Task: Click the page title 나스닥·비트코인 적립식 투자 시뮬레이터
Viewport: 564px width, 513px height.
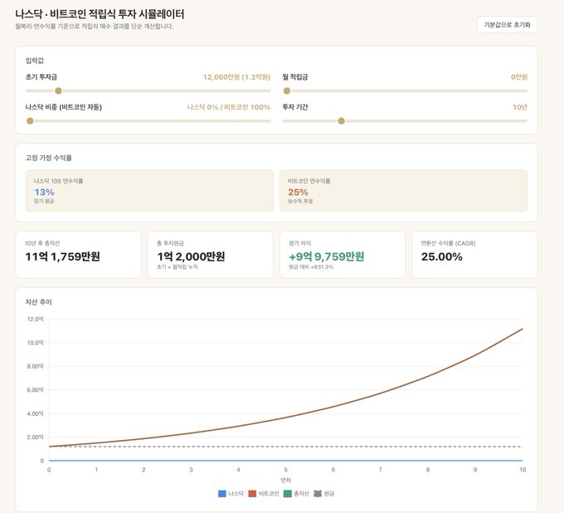Action: (100, 14)
